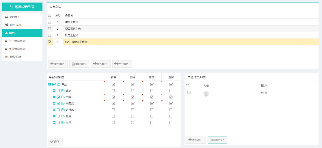Collapse the 专业 tree node
This screenshot has height=148, width=322.
click(50, 84)
